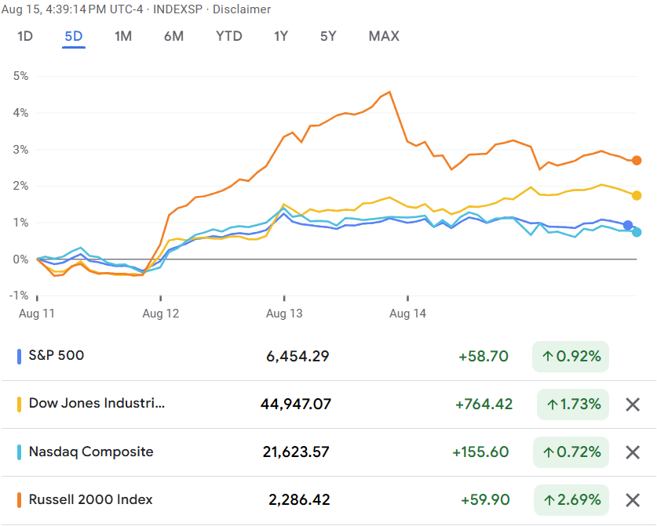Click the orange Russell 2000 color bar
The image size is (657, 526).
19,500
